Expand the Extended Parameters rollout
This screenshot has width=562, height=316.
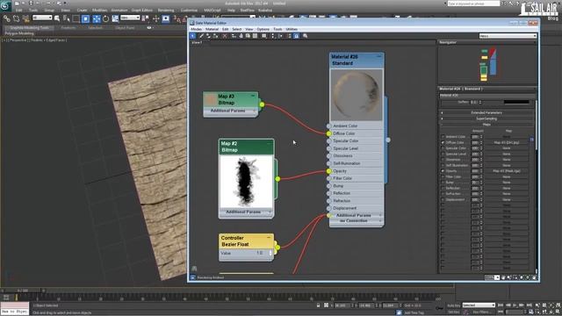486,113
